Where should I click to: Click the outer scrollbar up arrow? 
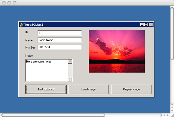tap(172, 107)
